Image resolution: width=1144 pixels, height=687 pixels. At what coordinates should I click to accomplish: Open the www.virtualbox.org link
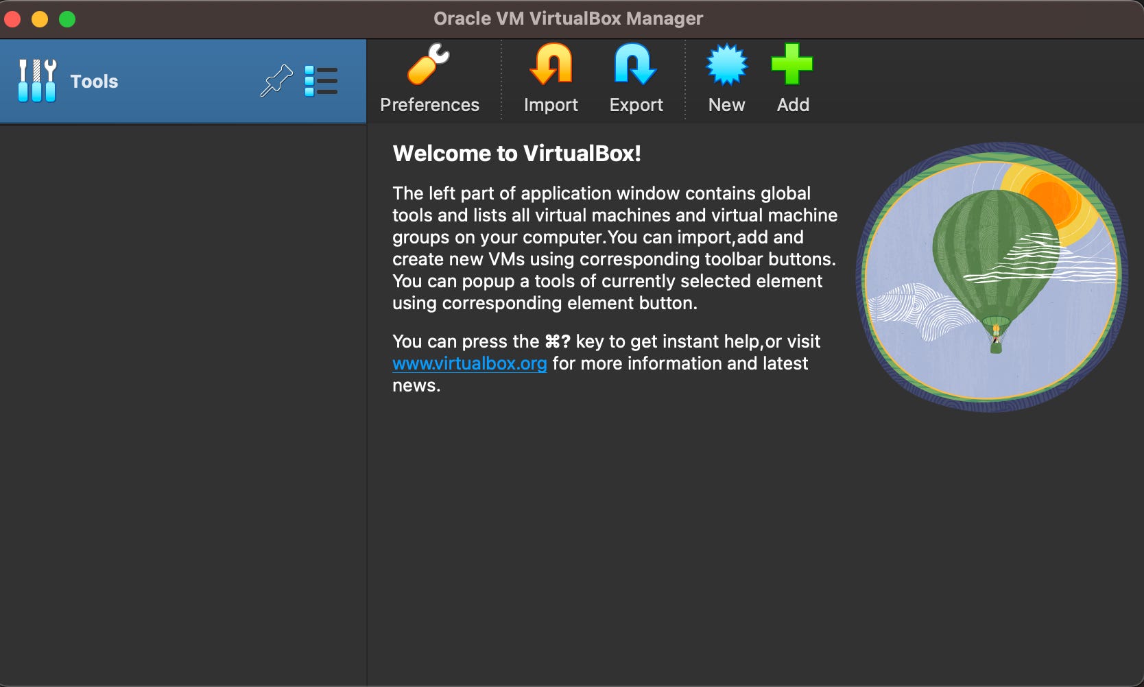click(x=470, y=363)
